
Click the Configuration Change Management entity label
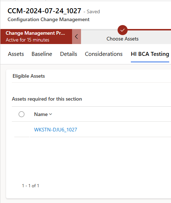click(48, 19)
